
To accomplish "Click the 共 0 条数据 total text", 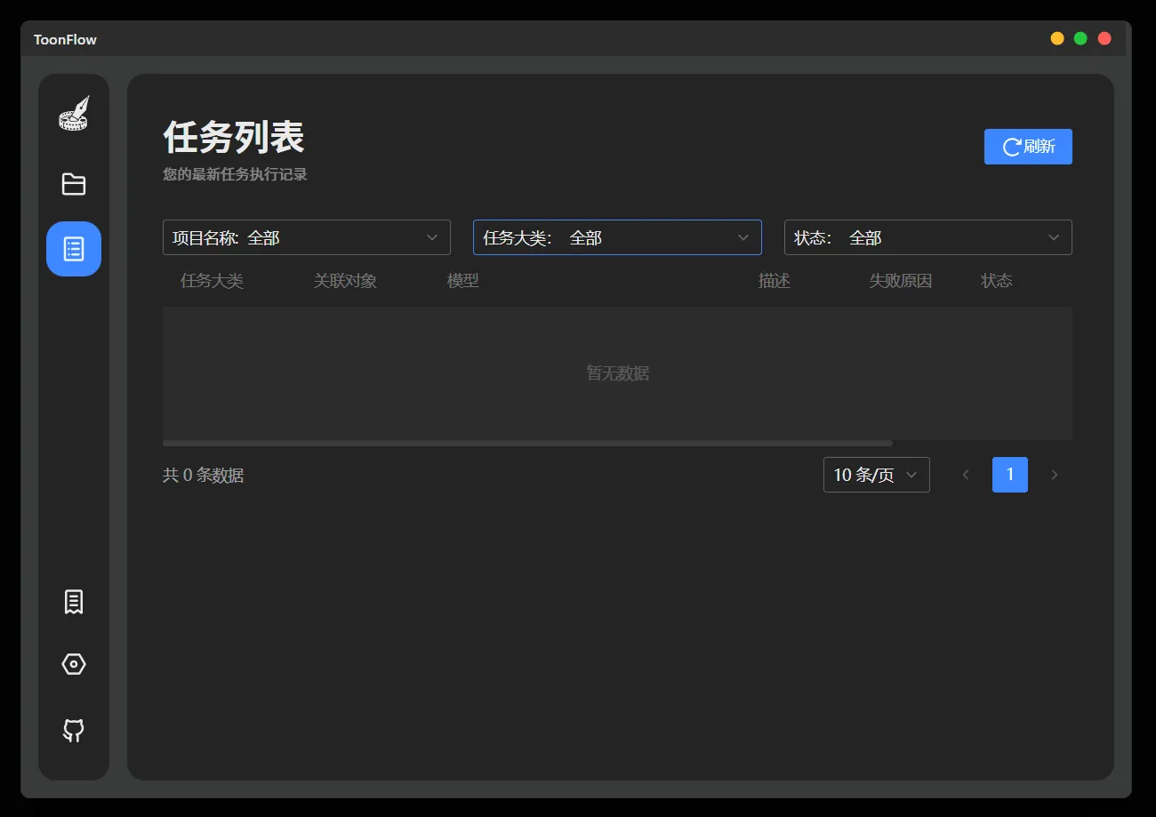I will [x=204, y=476].
